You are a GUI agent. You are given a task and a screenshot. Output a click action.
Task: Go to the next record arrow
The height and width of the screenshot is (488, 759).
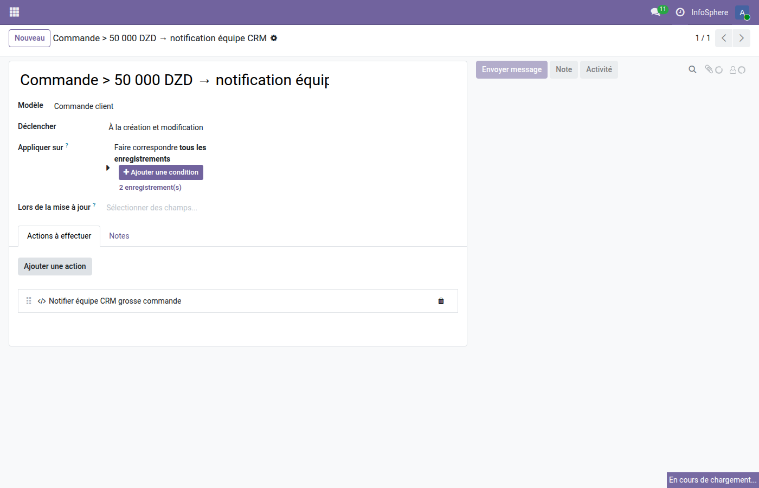pyautogui.click(x=742, y=38)
